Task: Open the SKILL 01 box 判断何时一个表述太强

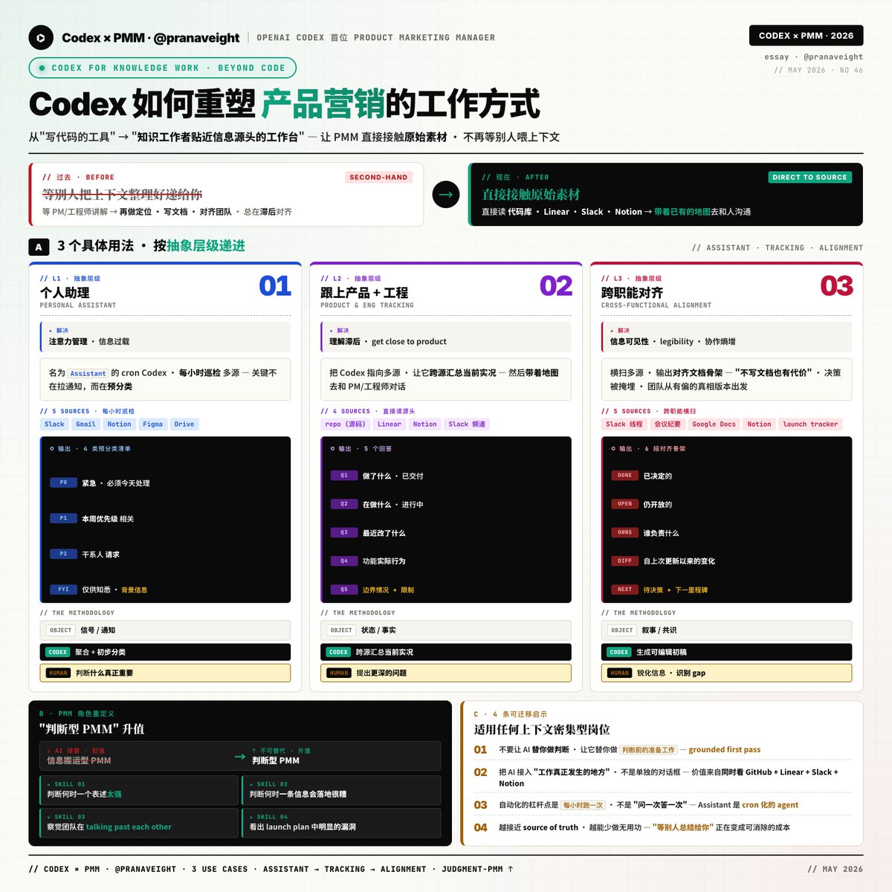Action: click(x=138, y=790)
